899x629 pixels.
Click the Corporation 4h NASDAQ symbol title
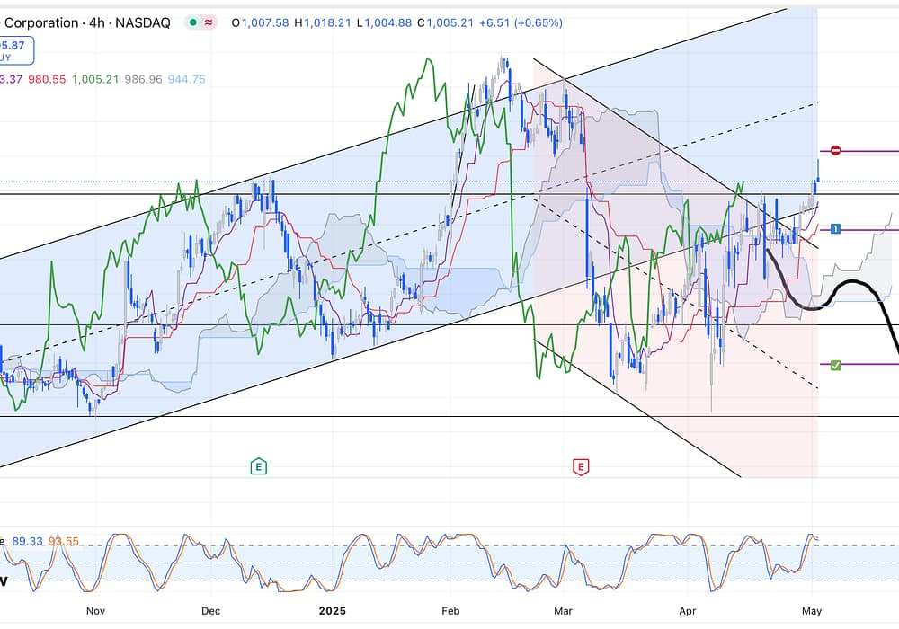87,22
